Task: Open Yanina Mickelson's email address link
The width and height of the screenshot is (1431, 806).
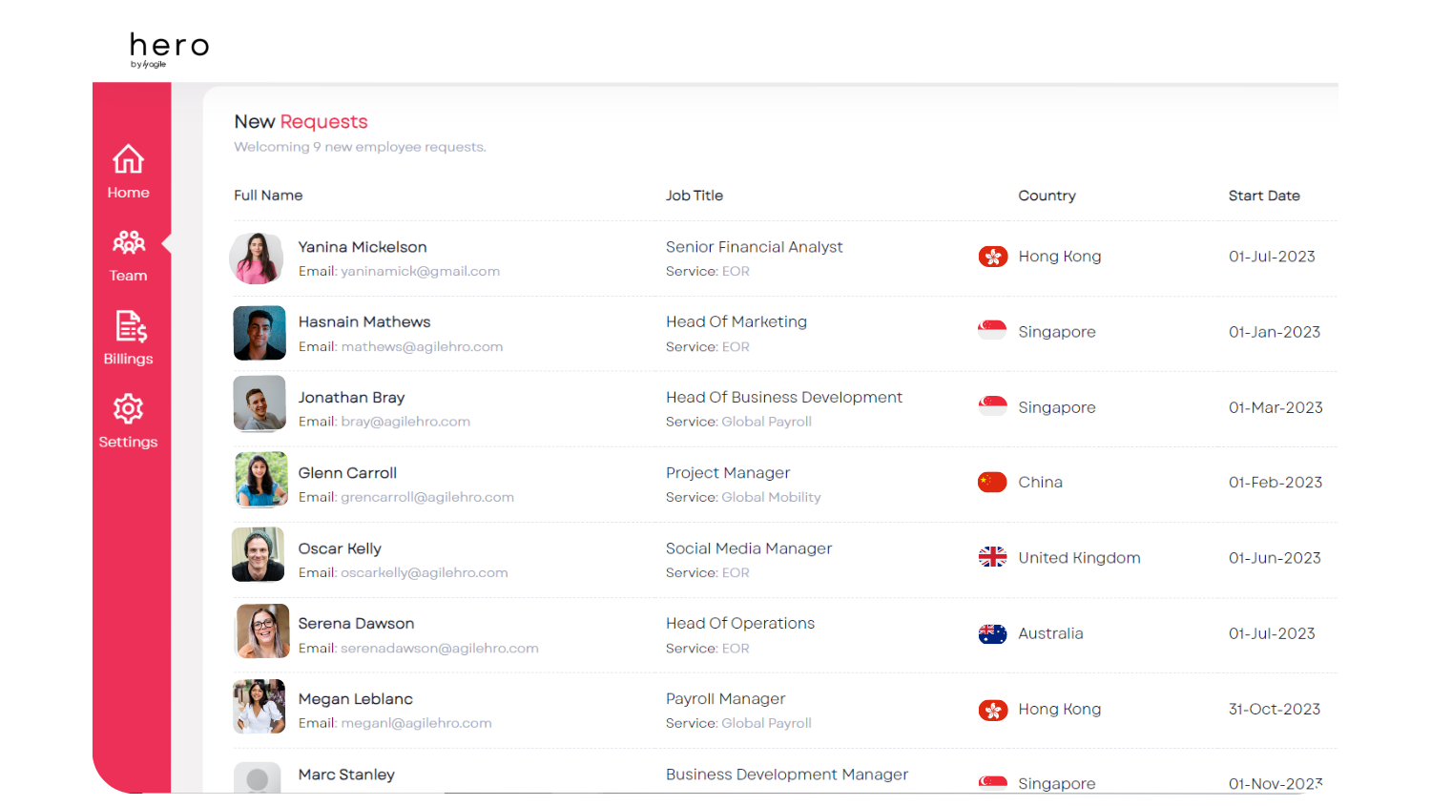Action: click(420, 272)
